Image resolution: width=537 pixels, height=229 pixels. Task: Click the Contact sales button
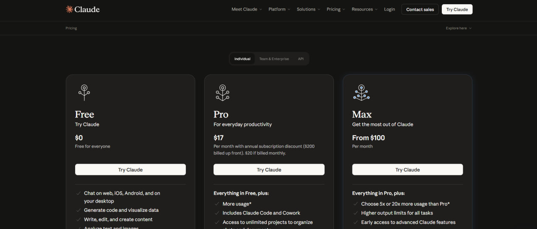(x=420, y=9)
